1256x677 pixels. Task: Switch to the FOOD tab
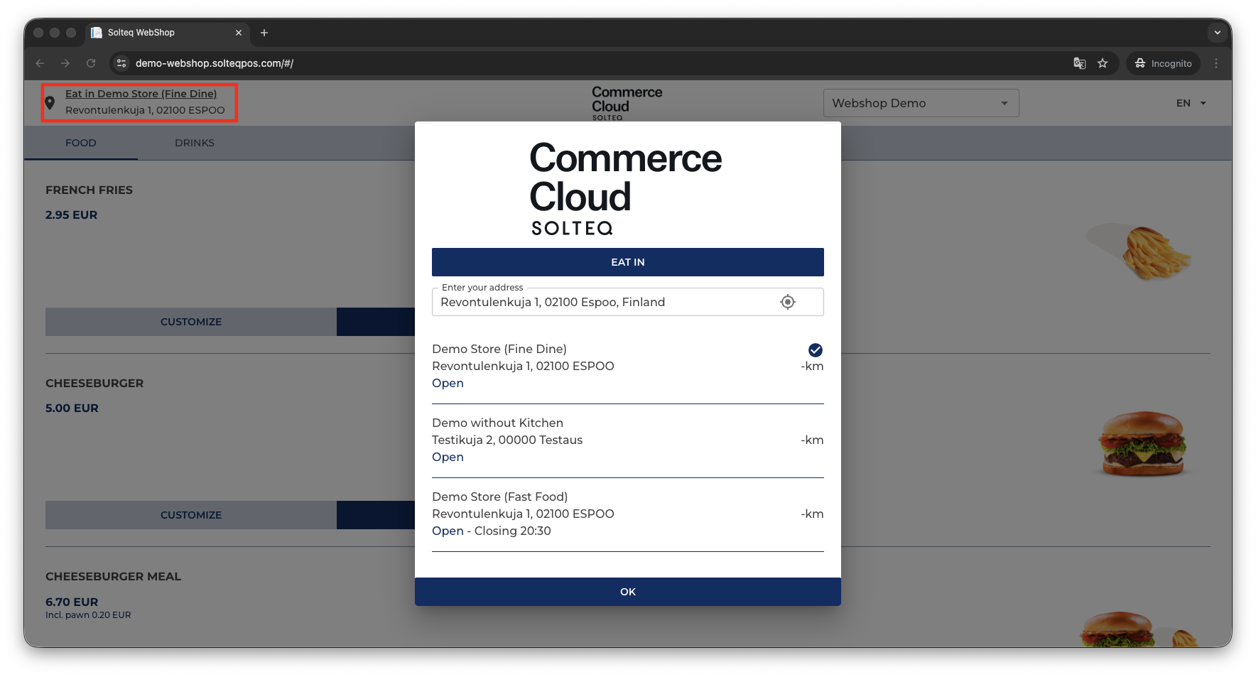(81, 143)
